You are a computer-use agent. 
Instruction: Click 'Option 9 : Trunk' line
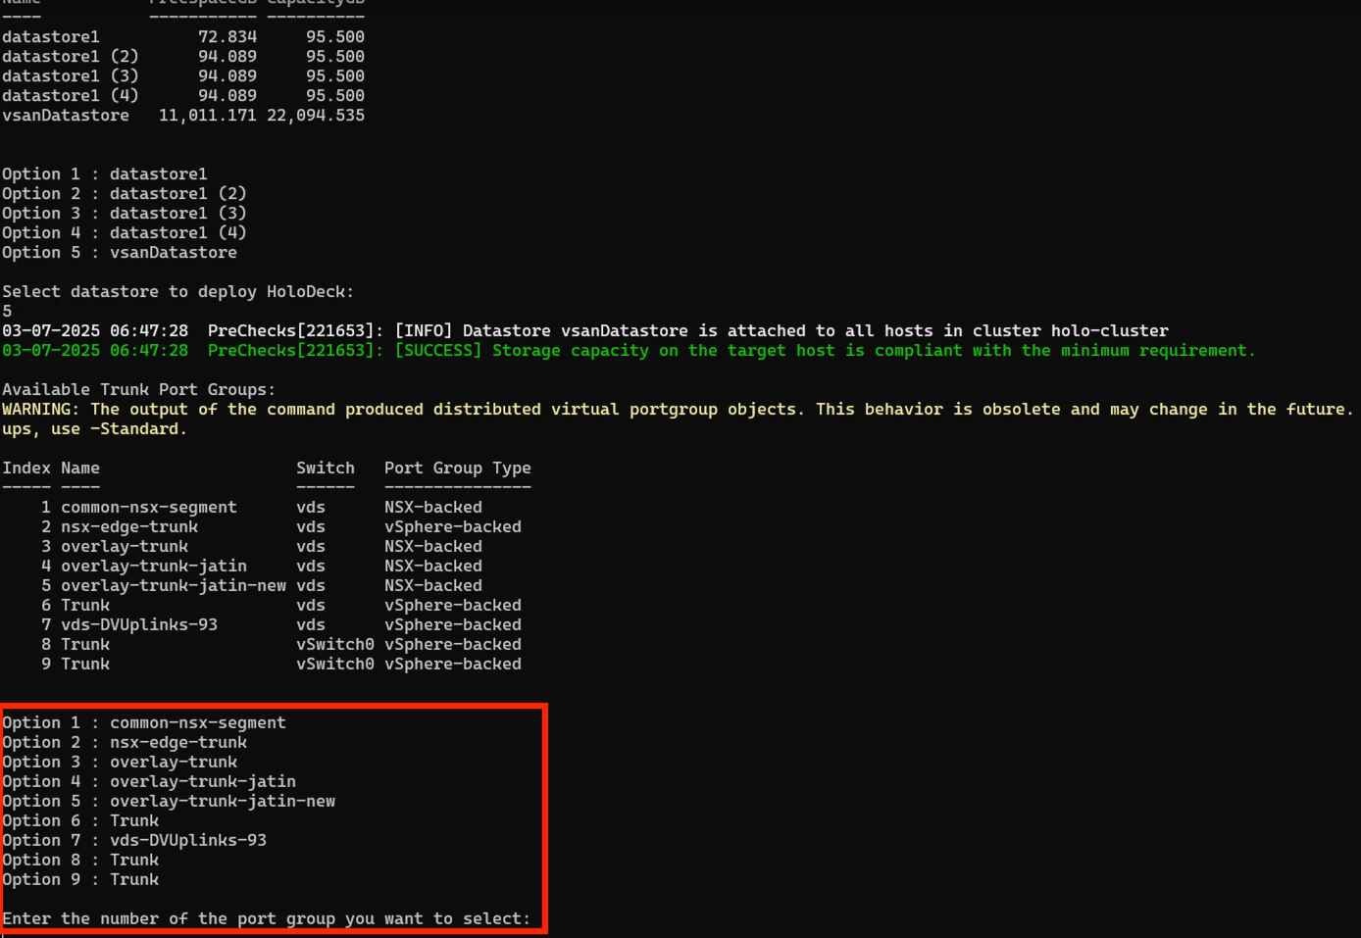point(80,879)
